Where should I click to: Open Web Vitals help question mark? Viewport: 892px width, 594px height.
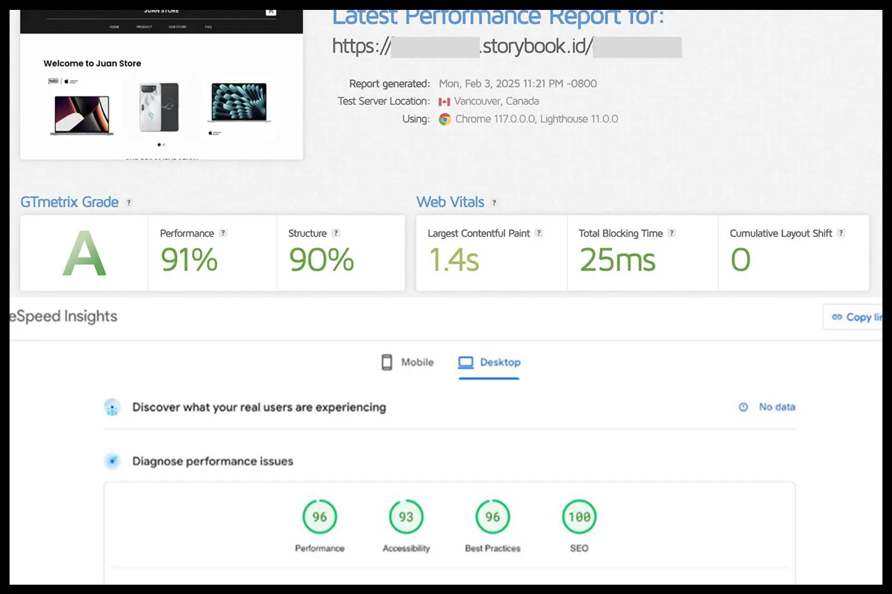[x=494, y=203]
